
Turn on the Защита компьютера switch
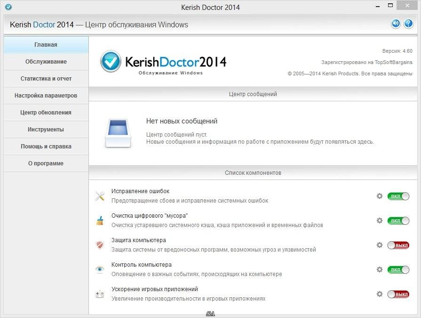(x=398, y=245)
